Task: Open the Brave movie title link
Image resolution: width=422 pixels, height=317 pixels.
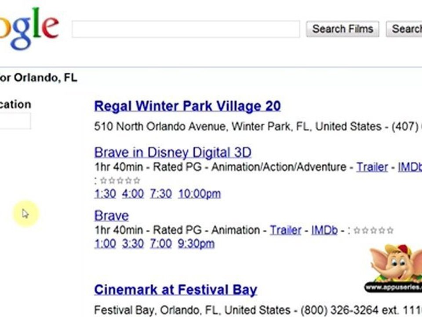Action: (111, 216)
